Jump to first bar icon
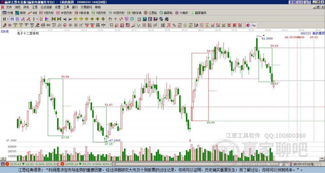 pos(54,19)
